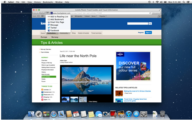192x120 pixels.
Task: Open Places in Norway sidebar link
Action: click(x=47, y=63)
